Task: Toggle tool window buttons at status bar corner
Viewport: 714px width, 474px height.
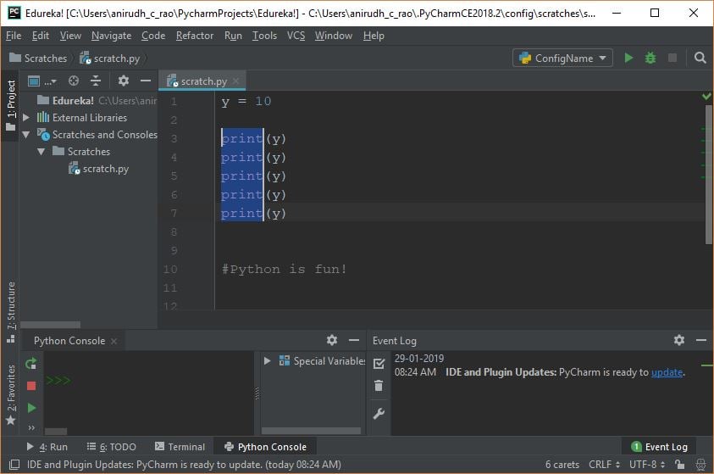Action: 14,465
